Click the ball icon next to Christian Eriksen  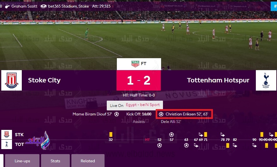(161, 114)
